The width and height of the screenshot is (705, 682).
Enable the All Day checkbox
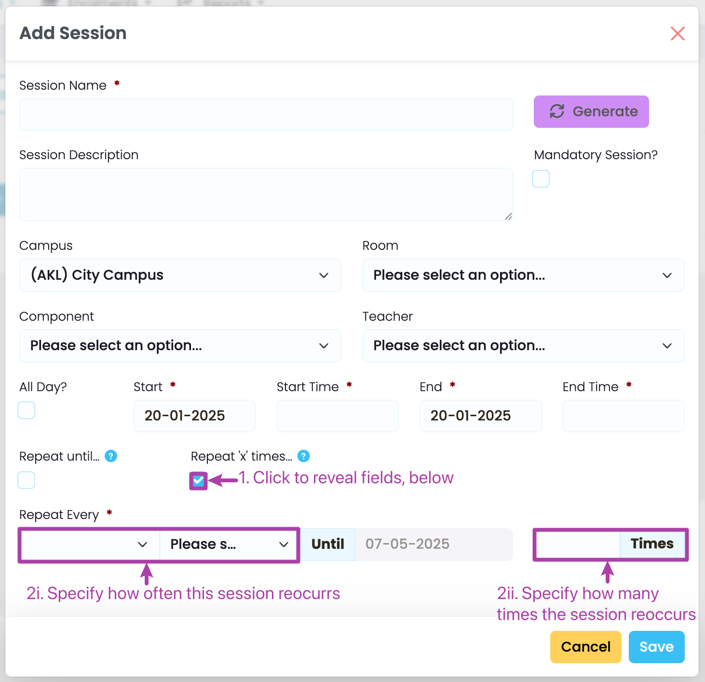27,410
